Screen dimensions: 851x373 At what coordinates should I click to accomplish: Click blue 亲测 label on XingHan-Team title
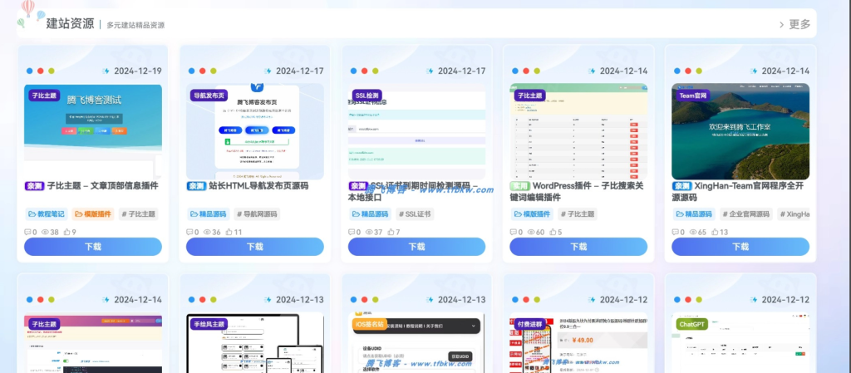[x=681, y=186]
